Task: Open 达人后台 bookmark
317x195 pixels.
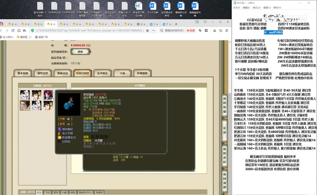Action: point(7,37)
